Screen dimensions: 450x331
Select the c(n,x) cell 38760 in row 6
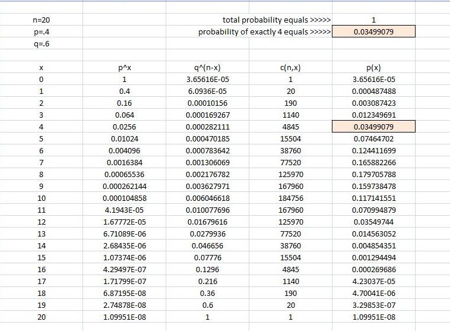point(290,150)
